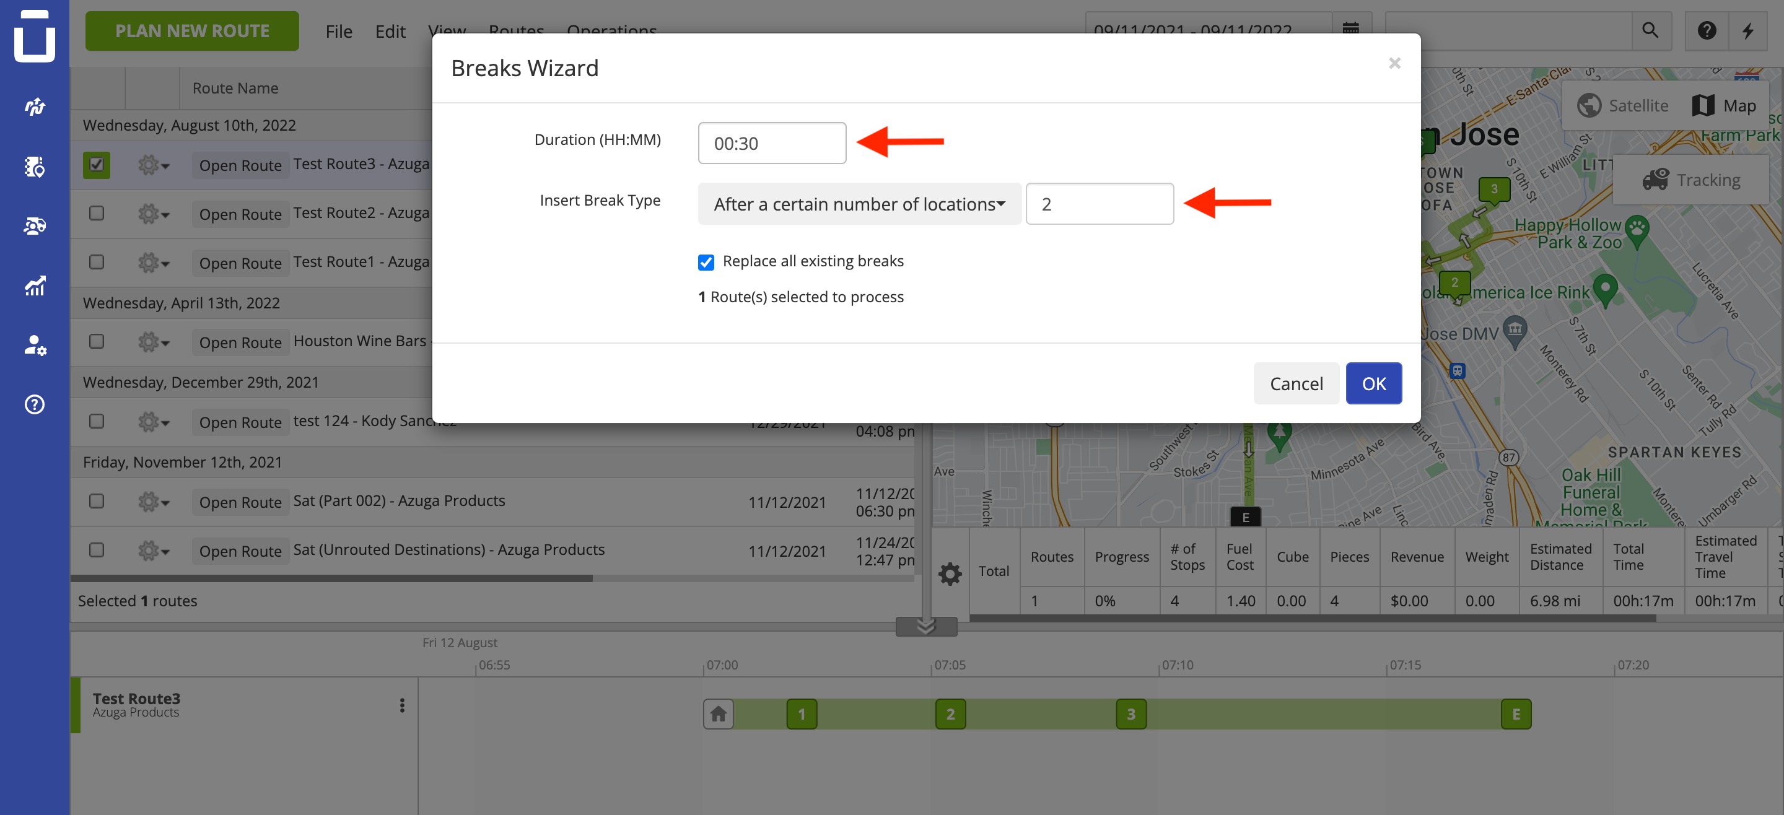Open gear dropdown for Houston Wine Bars
This screenshot has height=815, width=1784.
(153, 342)
